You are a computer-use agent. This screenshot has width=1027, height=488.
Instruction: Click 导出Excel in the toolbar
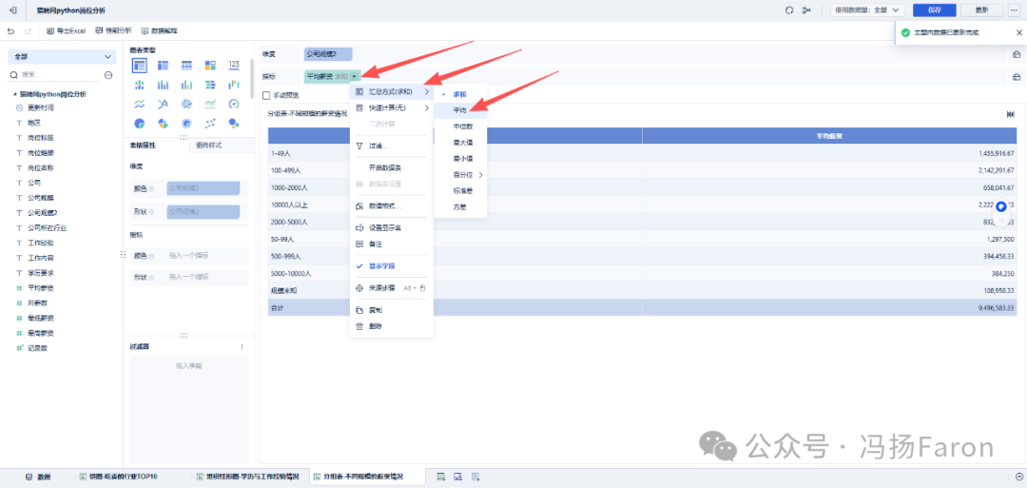[x=67, y=30]
